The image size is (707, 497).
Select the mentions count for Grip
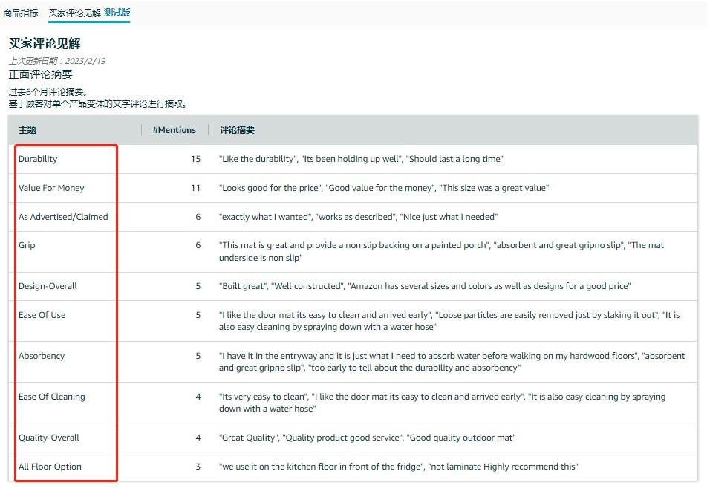tap(198, 245)
